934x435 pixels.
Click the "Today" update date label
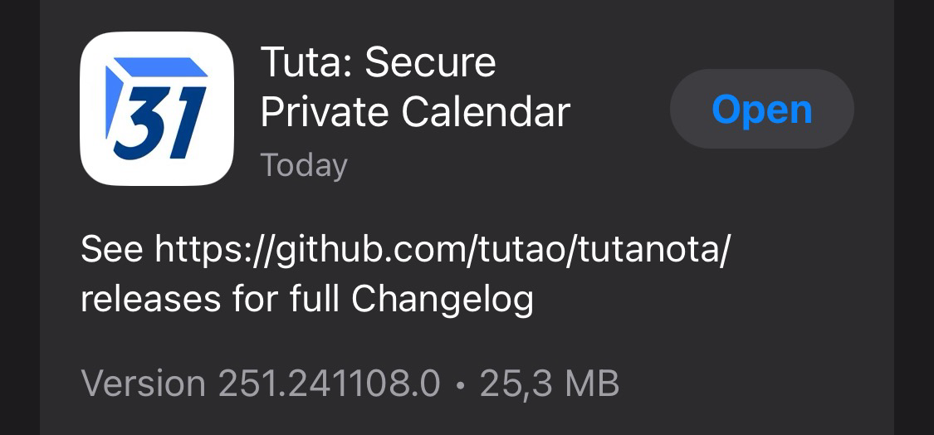(304, 165)
